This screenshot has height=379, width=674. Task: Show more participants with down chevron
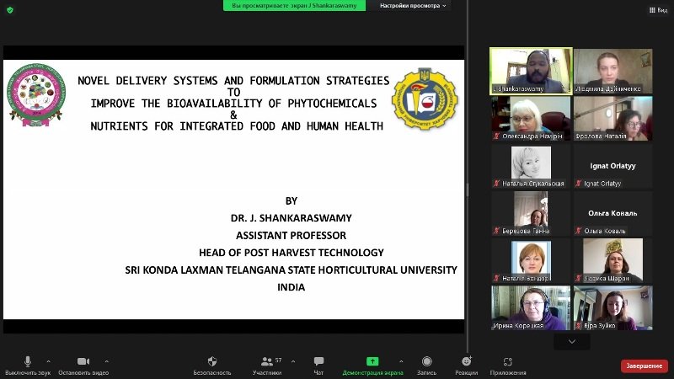point(572,342)
